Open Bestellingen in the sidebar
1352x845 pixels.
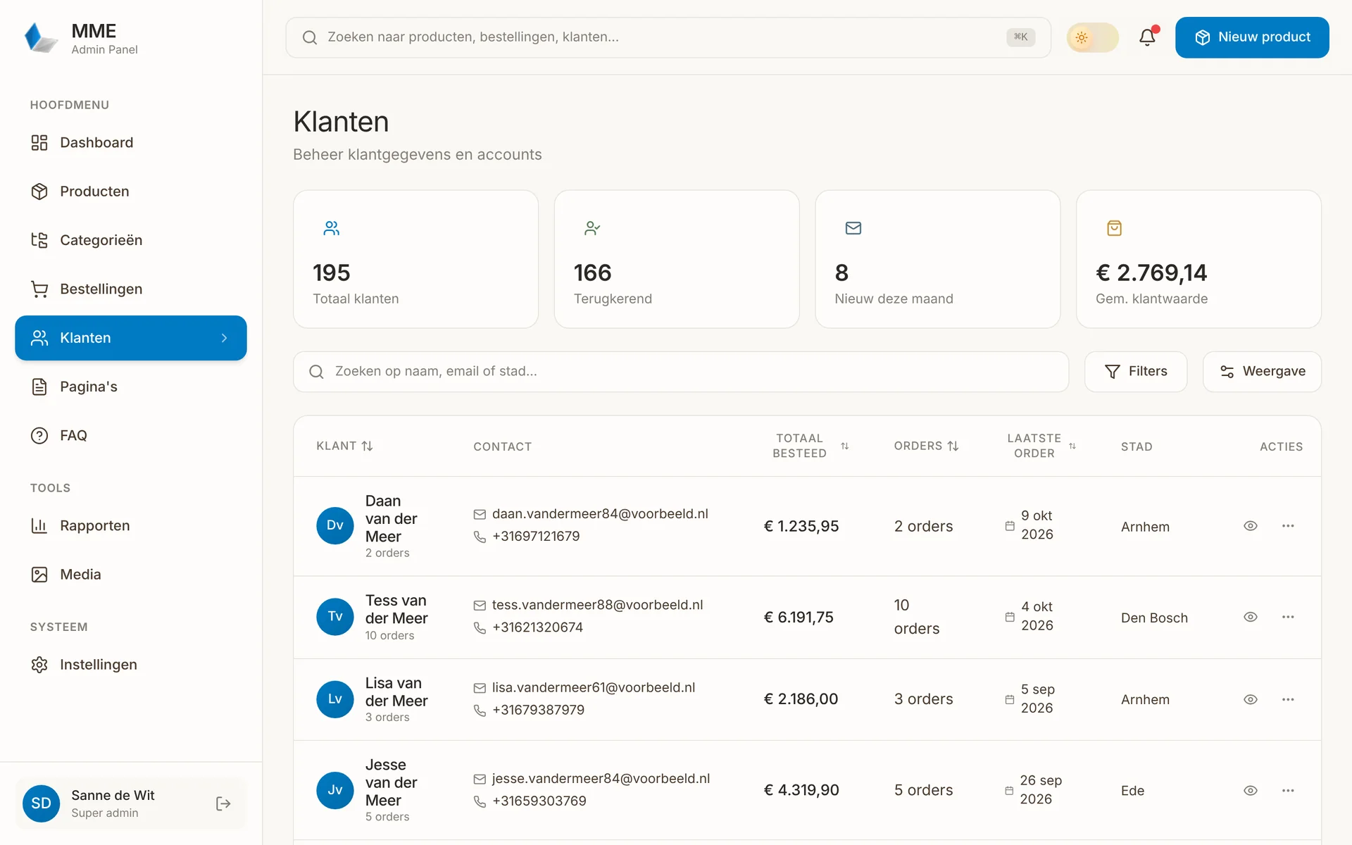131,289
